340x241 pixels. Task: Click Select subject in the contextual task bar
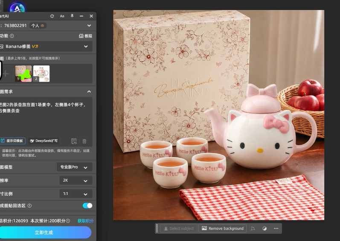(x=179, y=229)
